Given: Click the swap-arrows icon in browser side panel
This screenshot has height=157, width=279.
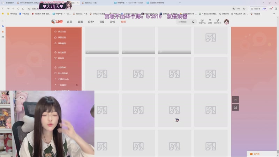Looking at the screenshot, I should pyautogui.click(x=3, y=21).
